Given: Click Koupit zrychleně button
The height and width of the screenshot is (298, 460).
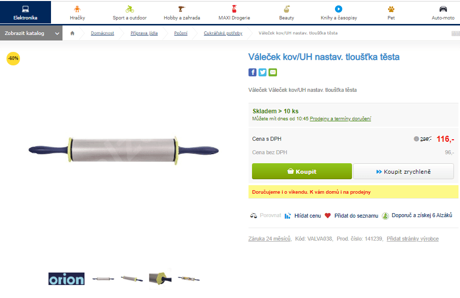Looking at the screenshot, I should [x=403, y=171].
